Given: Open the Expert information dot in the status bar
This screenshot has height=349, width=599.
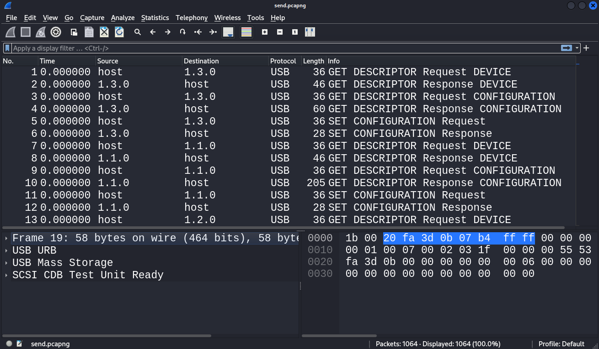Looking at the screenshot, I should pos(8,344).
